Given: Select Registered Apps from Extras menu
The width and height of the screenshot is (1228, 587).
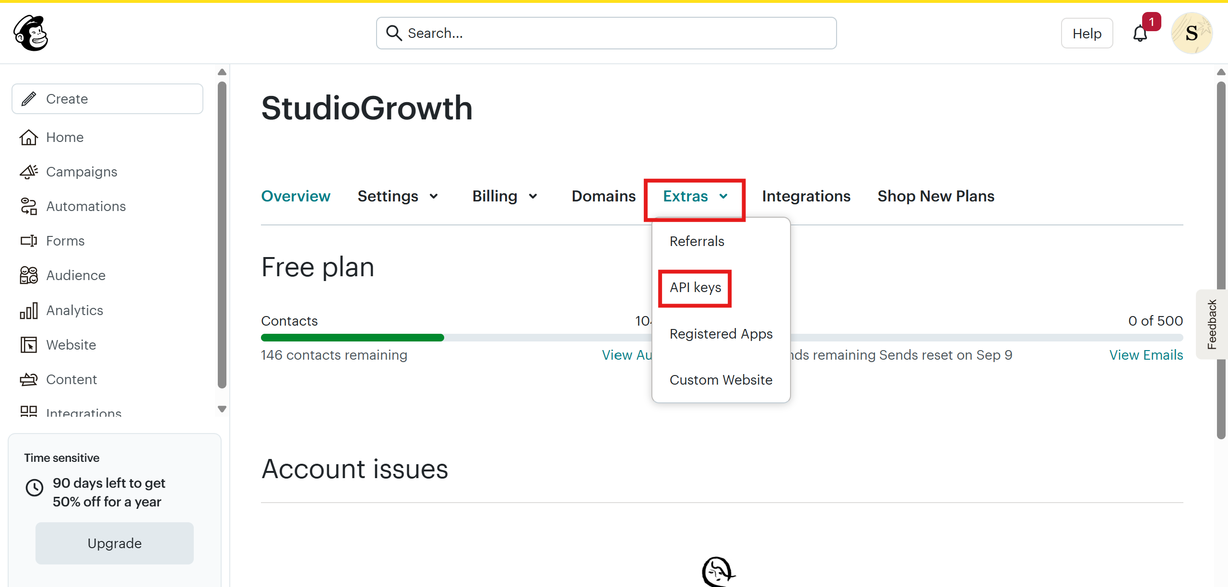Looking at the screenshot, I should click(721, 334).
